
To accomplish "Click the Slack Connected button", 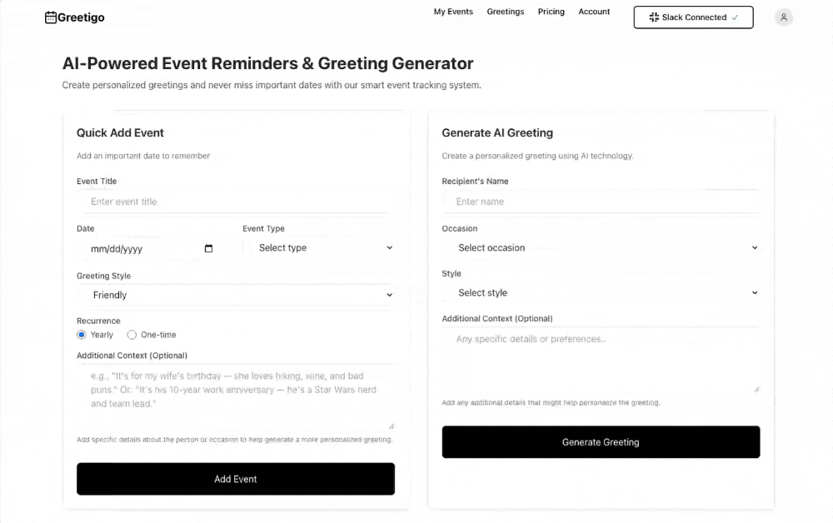I will coord(693,17).
